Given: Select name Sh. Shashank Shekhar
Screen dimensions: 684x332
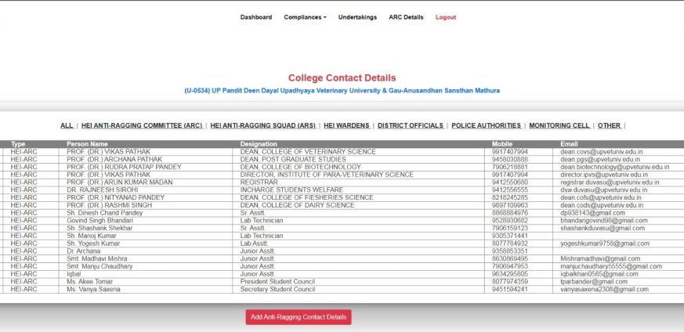Looking at the screenshot, I should pos(100,229).
